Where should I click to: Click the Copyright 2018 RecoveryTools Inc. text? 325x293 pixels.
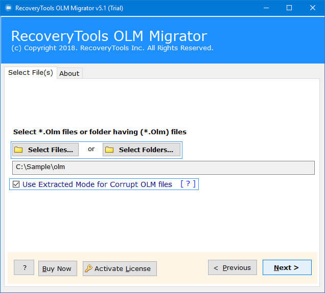112,48
